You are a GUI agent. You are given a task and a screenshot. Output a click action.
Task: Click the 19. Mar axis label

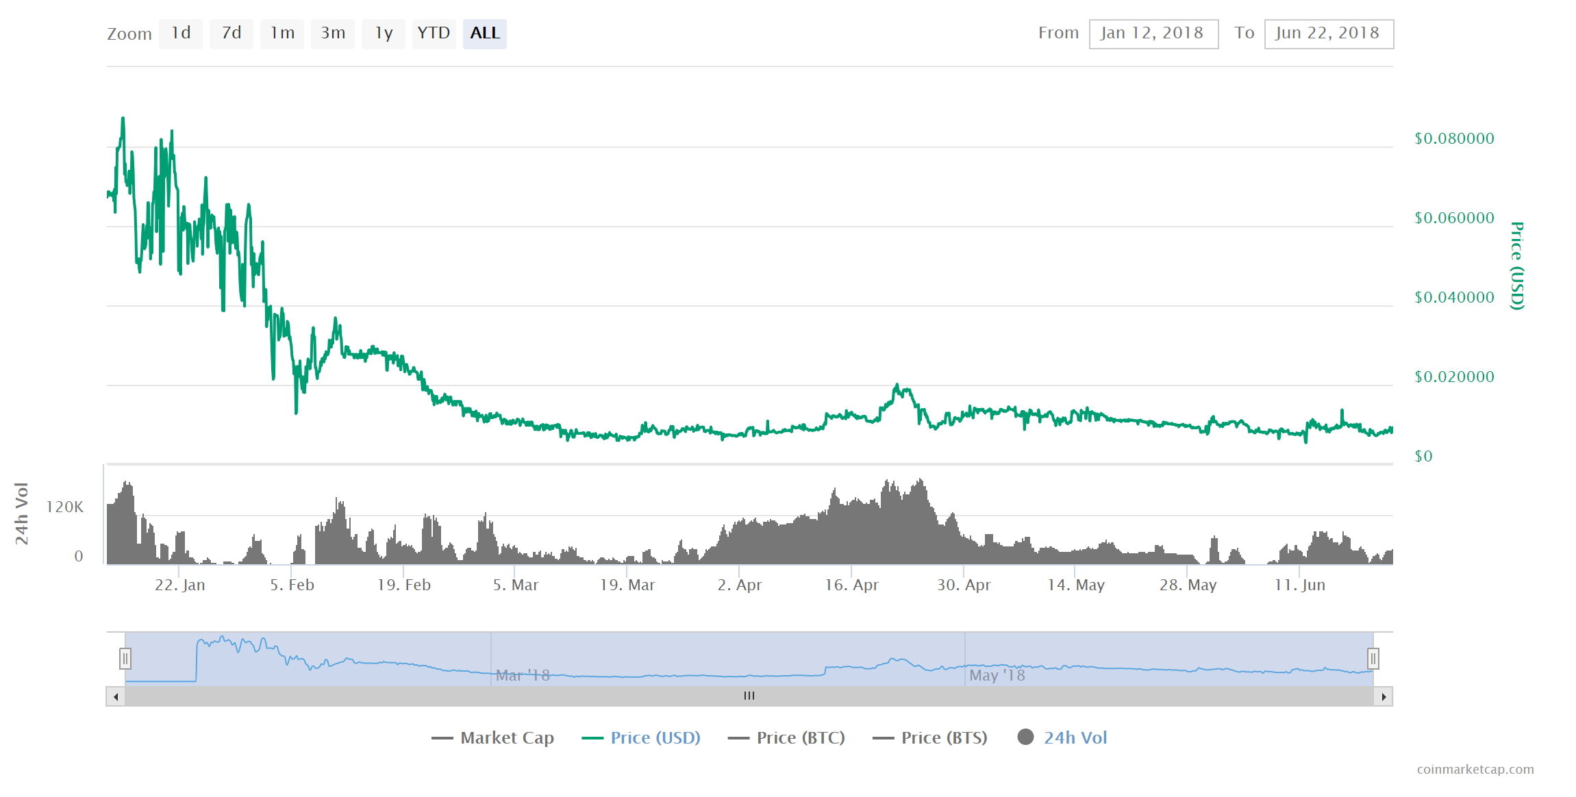[x=627, y=585]
